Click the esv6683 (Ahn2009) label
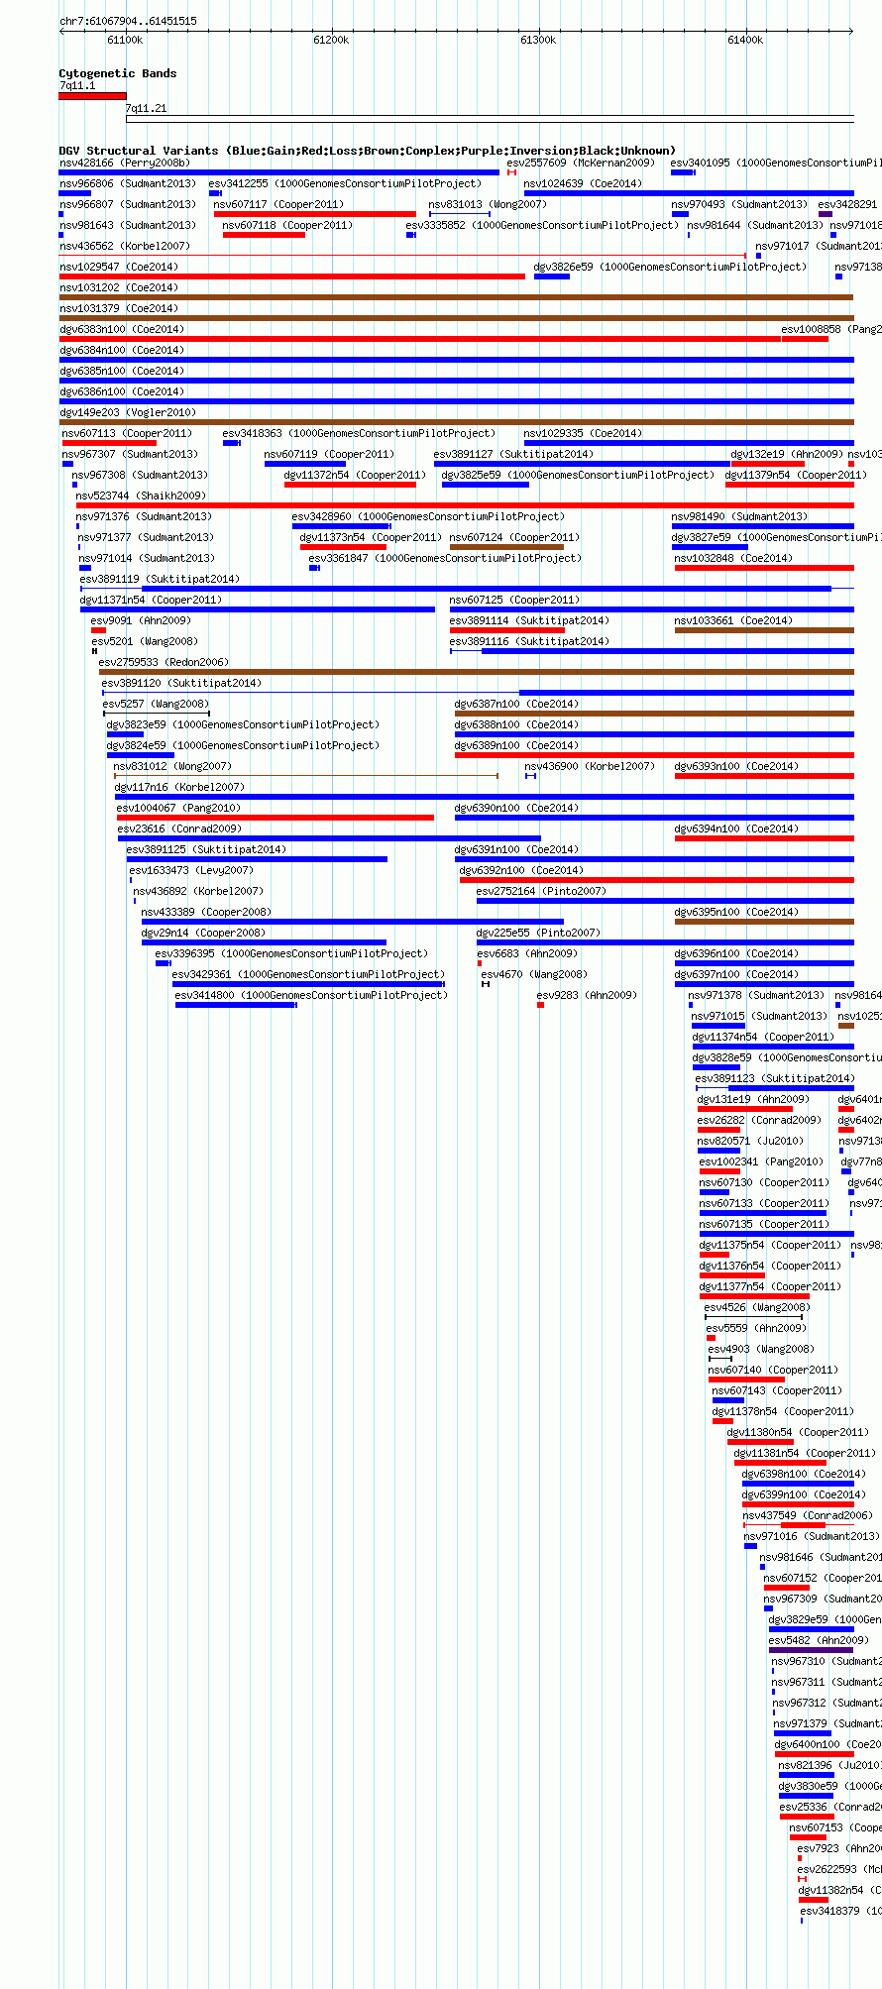The width and height of the screenshot is (882, 1989). coord(527,953)
